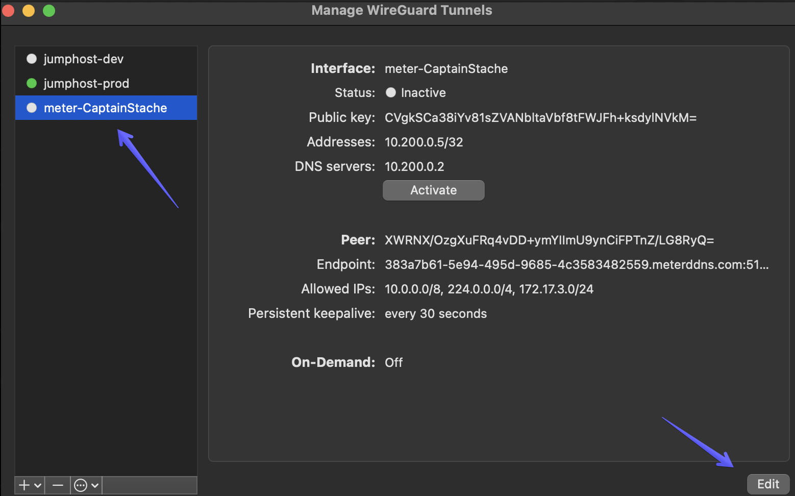
Task: Click meter-CaptainStache's gray status dot
Action: pyautogui.click(x=31, y=108)
